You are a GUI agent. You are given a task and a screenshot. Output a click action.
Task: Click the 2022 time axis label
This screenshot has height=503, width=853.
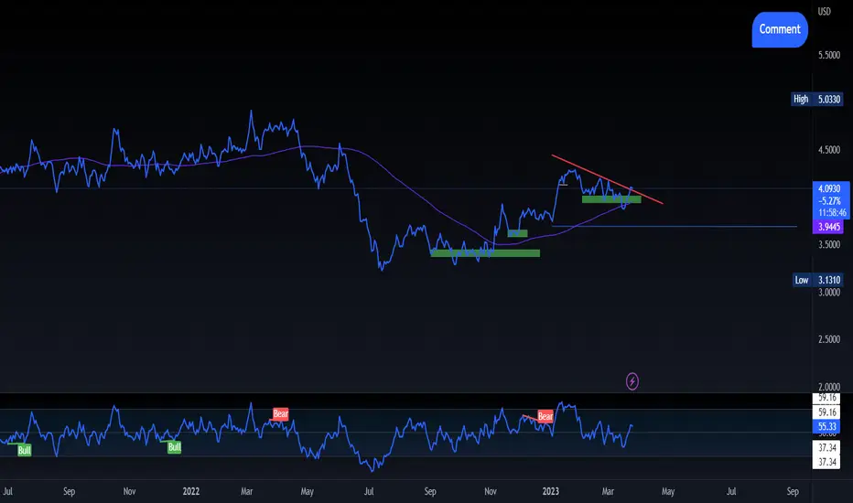click(191, 491)
